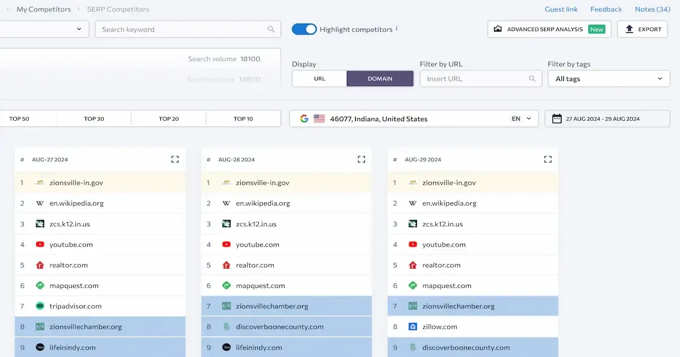Toggle the Highlight competitors switch

304,29
